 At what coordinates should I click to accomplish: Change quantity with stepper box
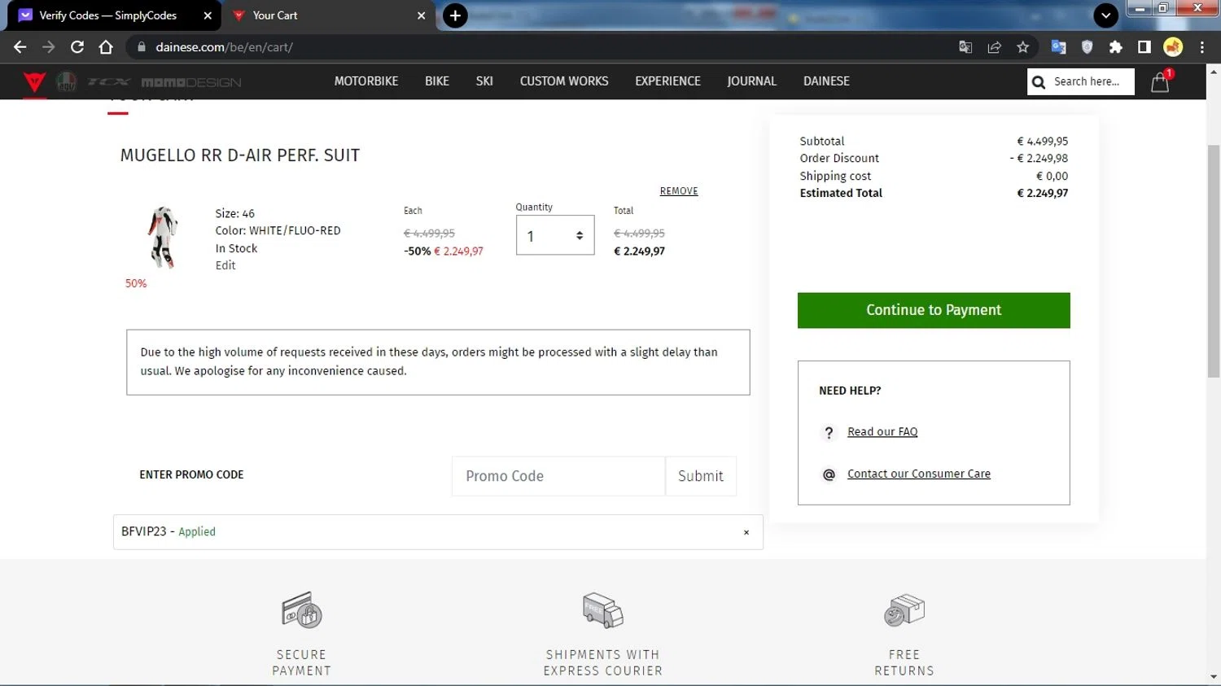555,236
